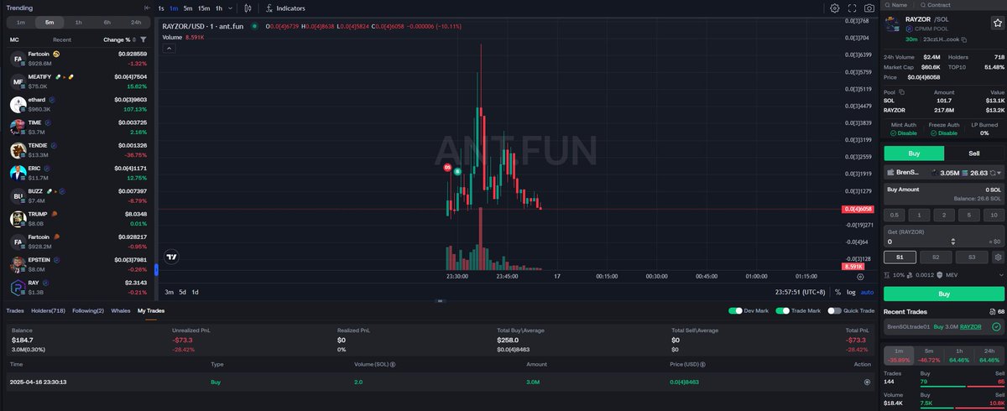This screenshot has height=411, width=1007.
Task: Open the candlestick chart style selector
Action: [x=248, y=8]
